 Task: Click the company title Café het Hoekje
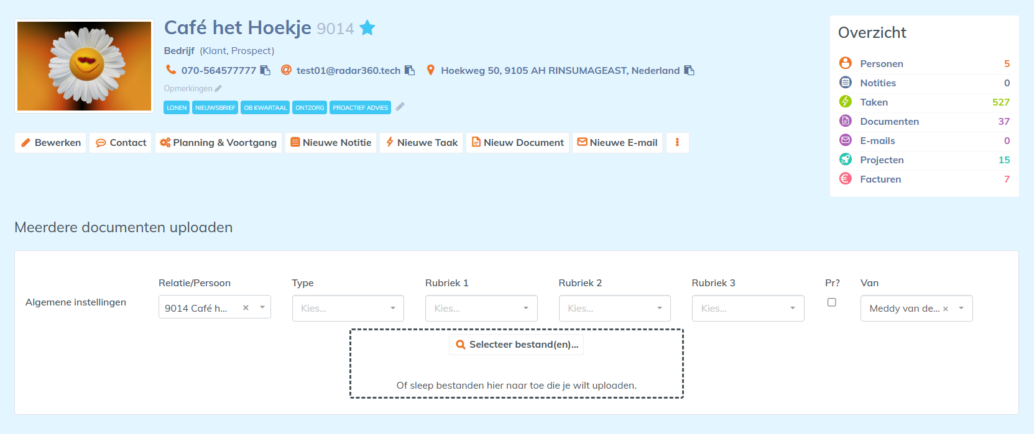click(x=238, y=27)
